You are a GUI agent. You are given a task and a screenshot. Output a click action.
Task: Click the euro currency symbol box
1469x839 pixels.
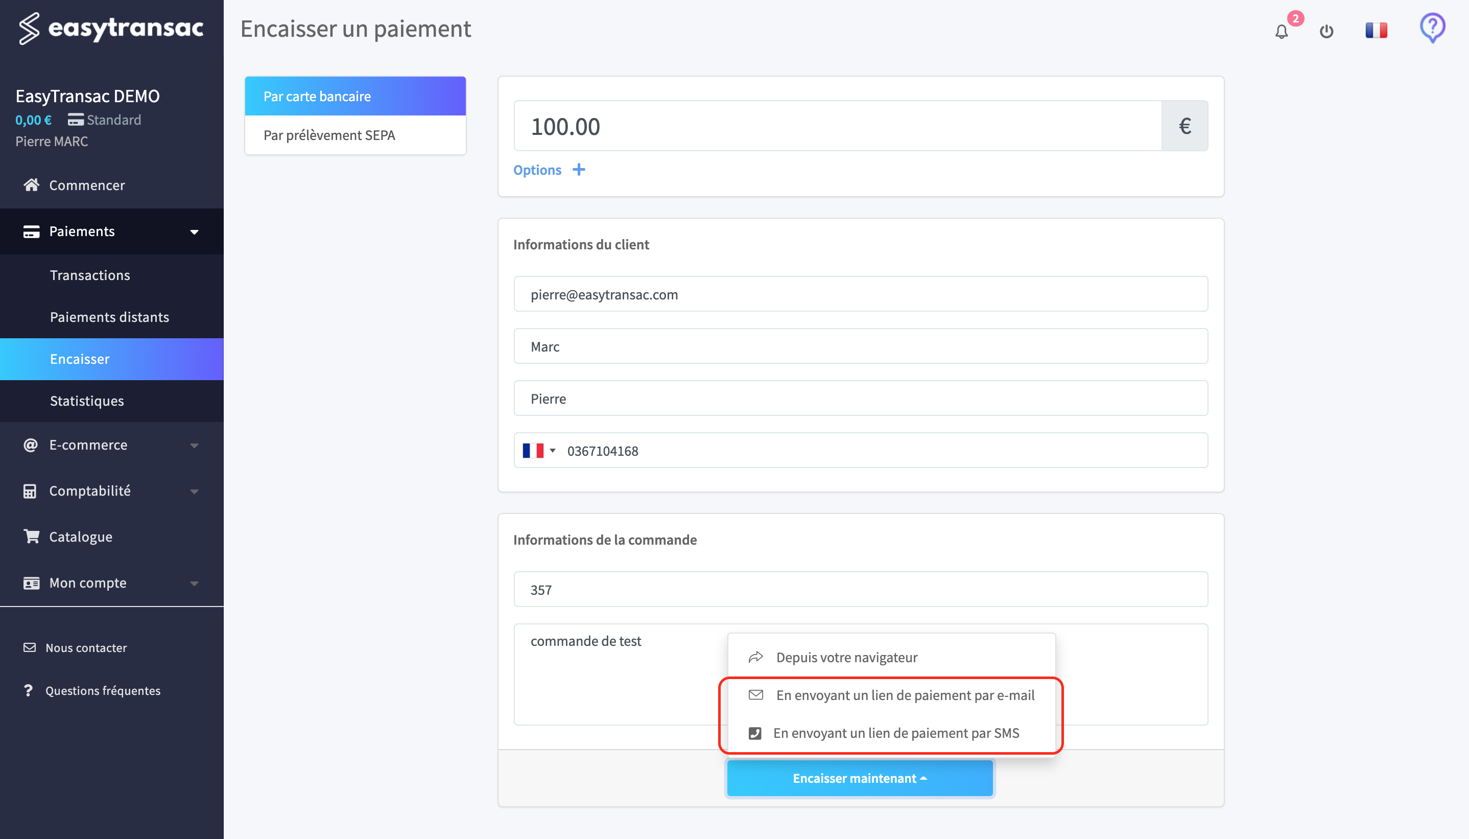1184,126
